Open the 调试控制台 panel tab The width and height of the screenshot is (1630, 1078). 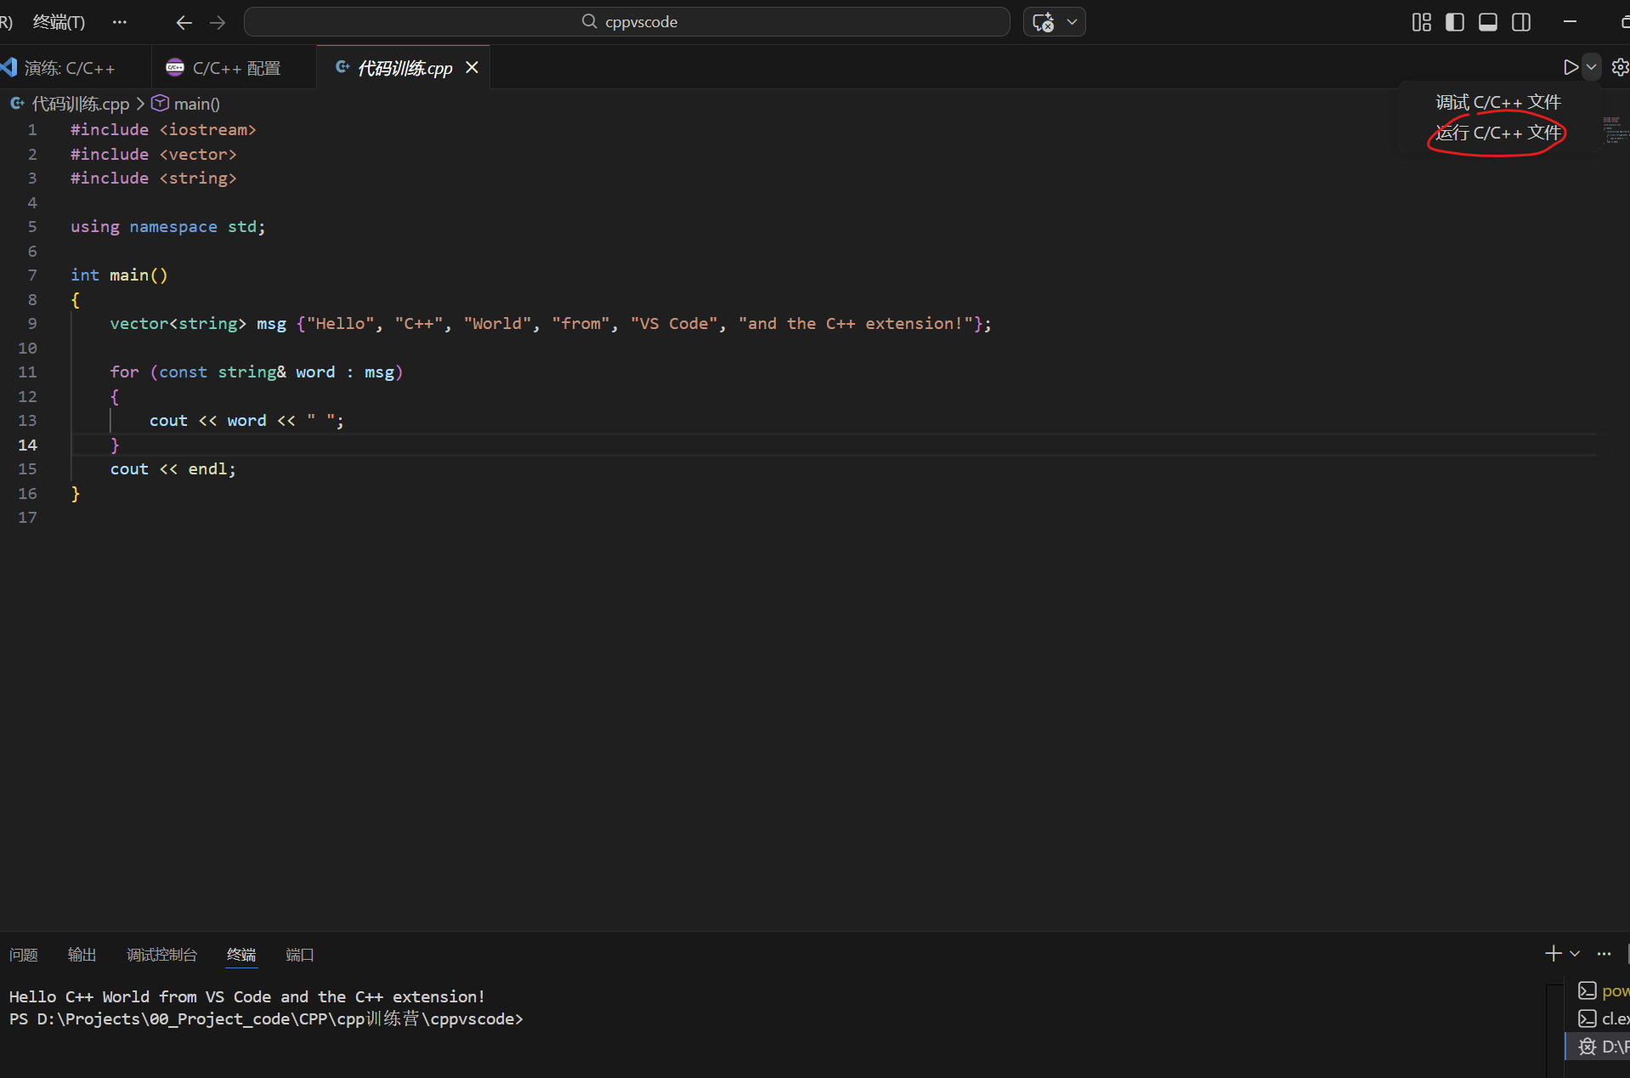tap(161, 955)
